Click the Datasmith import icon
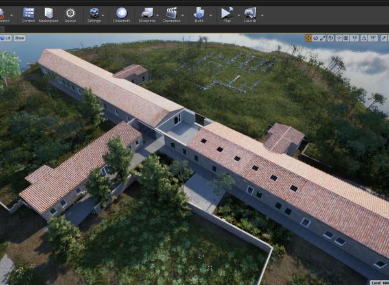The width and height of the screenshot is (389, 285). [121, 15]
